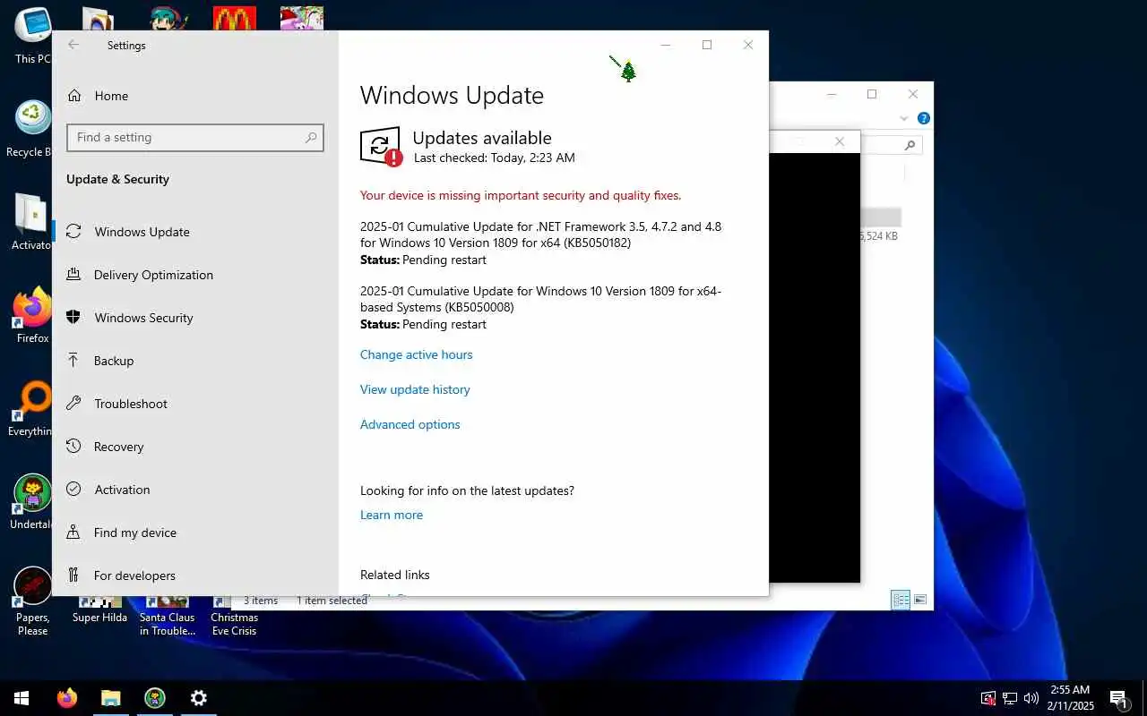Click the taskbar clock showing 2:55 AM

pyautogui.click(x=1070, y=698)
